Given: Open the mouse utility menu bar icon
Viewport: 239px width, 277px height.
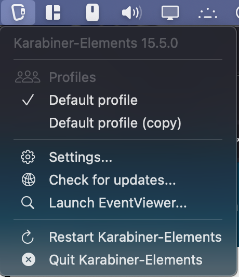Looking at the screenshot, I should coord(92,12).
